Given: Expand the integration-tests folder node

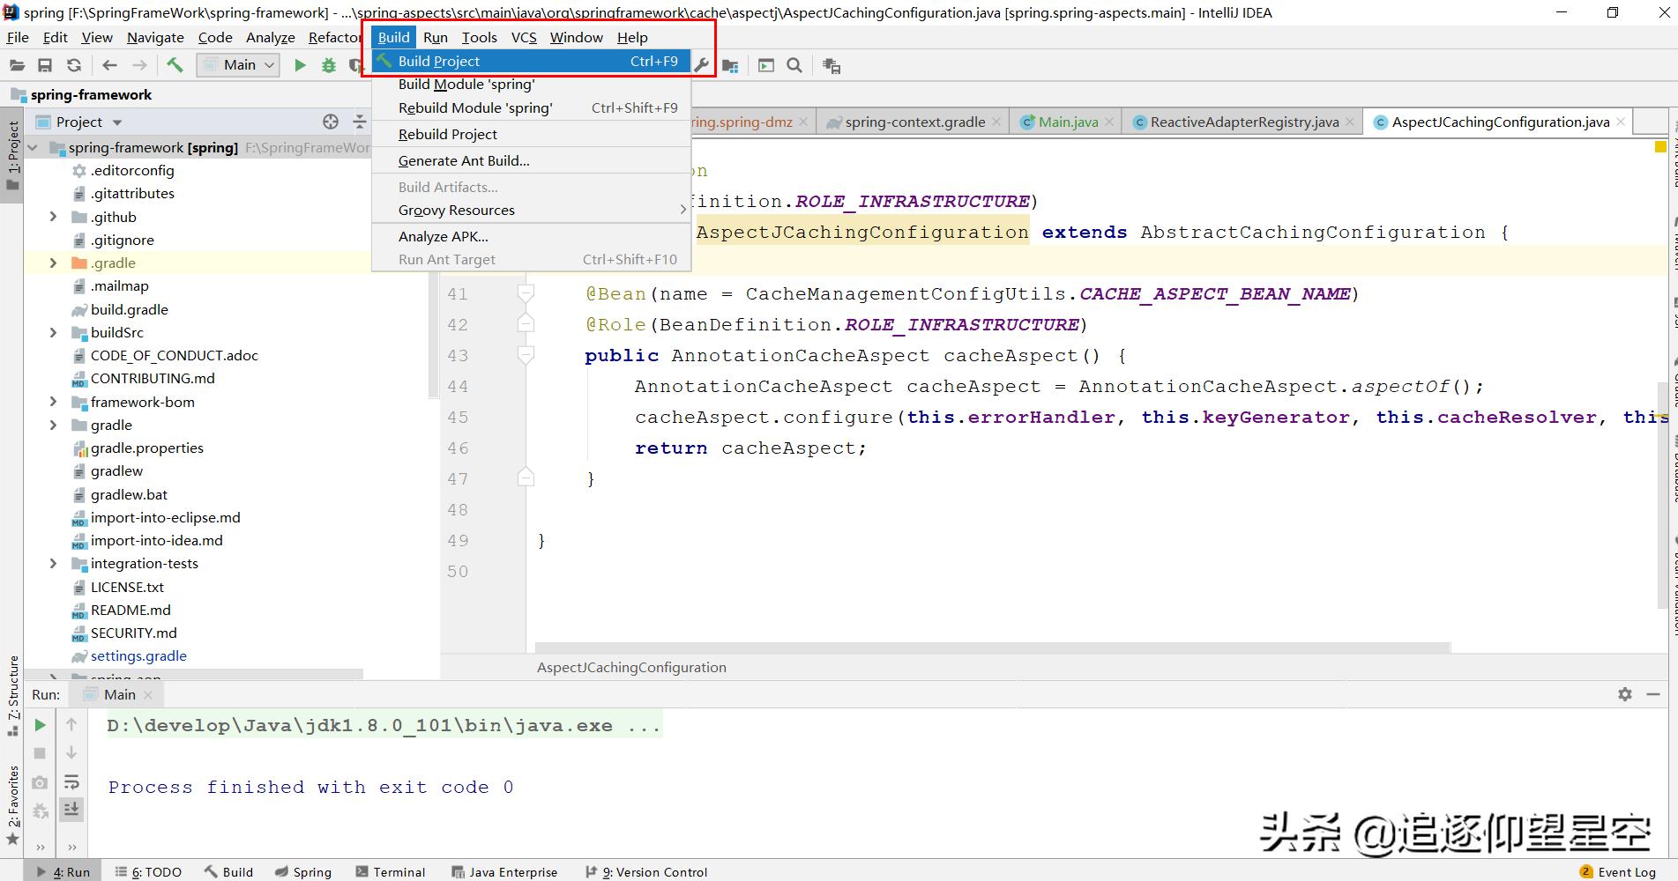Looking at the screenshot, I should 53,564.
